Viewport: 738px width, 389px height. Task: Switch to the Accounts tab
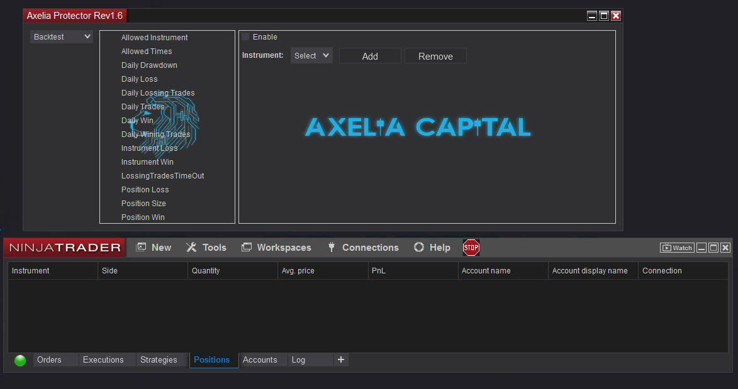tap(260, 359)
